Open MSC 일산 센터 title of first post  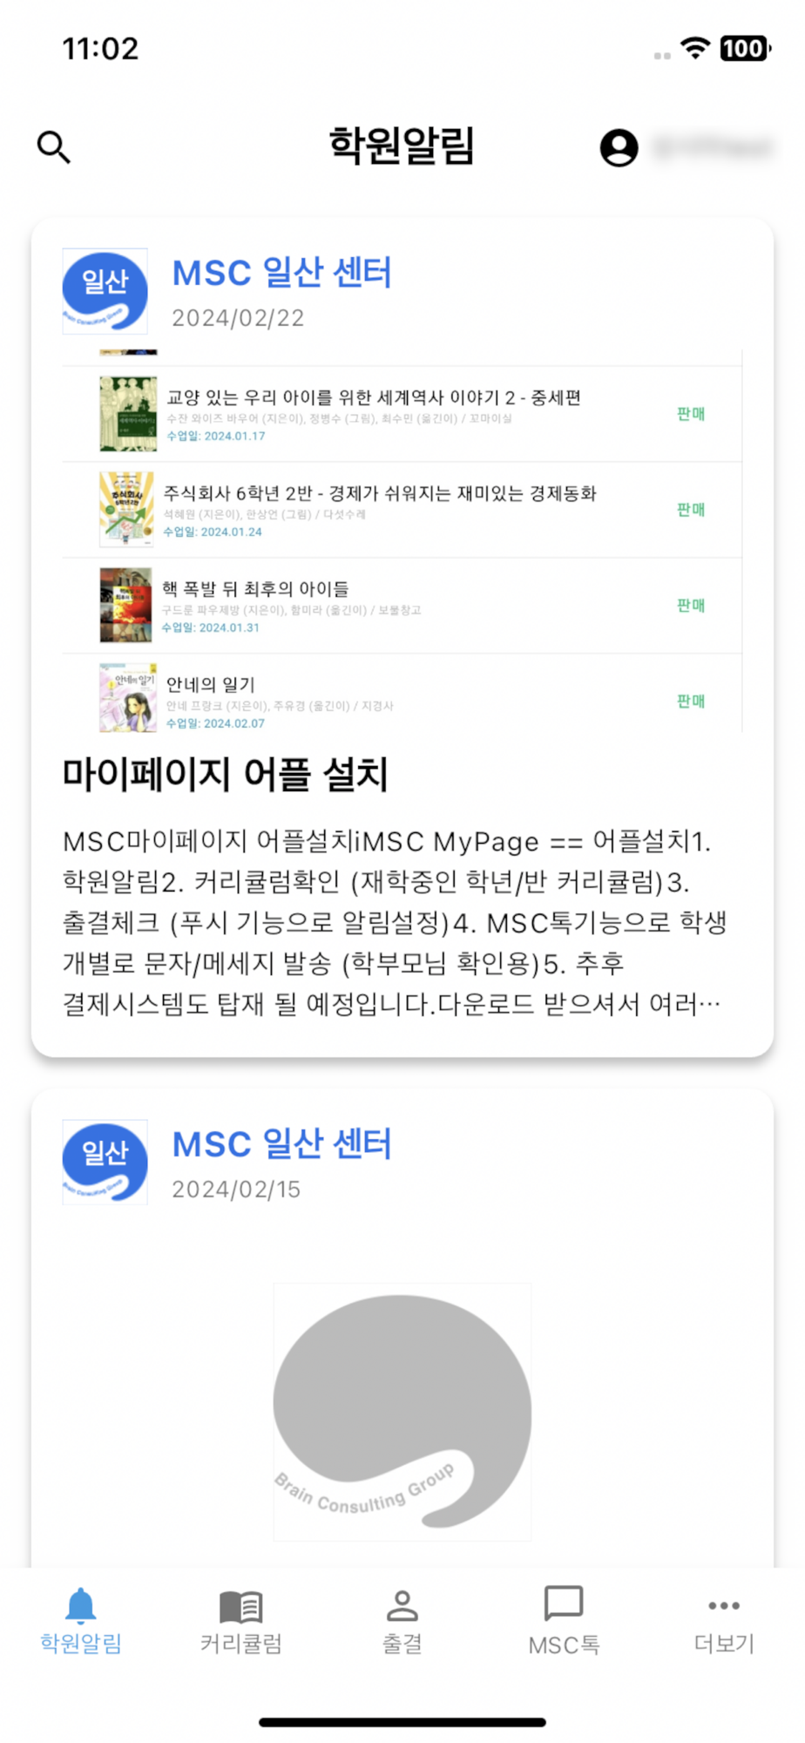(282, 273)
